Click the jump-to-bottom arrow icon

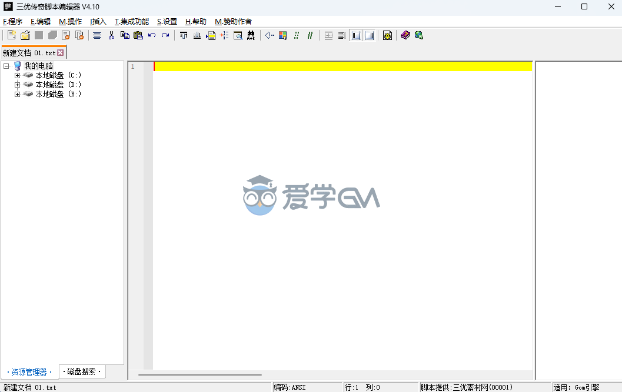click(197, 35)
